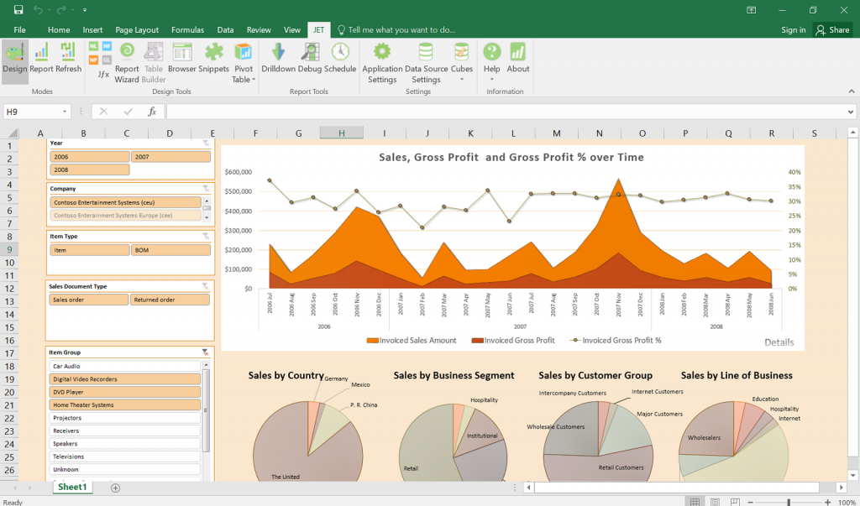
Task: Select Car Audio in the Item Group slicer
Action: pyautogui.click(x=125, y=366)
